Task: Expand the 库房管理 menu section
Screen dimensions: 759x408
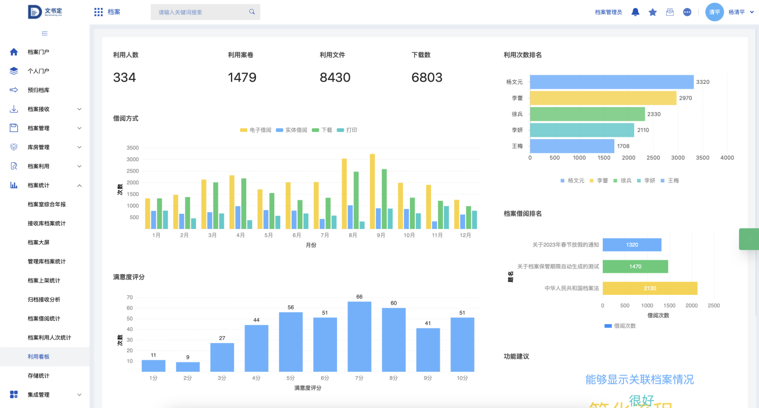Action: [79, 147]
